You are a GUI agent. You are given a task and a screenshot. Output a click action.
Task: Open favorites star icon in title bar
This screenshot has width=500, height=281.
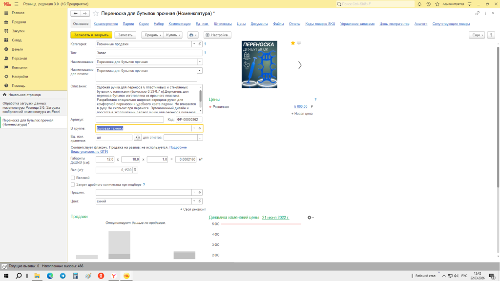coord(437,4)
